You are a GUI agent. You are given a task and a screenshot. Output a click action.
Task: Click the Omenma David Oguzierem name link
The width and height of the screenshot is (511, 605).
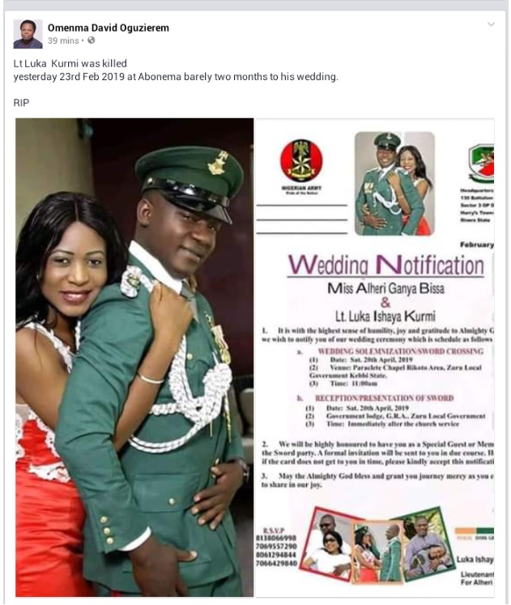click(x=109, y=28)
